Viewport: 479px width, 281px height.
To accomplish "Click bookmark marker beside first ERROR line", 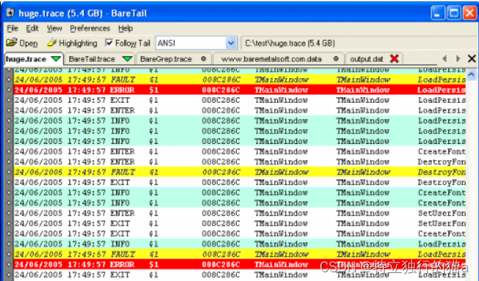I will [9, 91].
